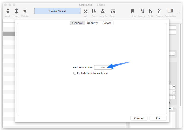Click the Add record toolbar icon
184x131 pixels.
(x=8, y=11)
